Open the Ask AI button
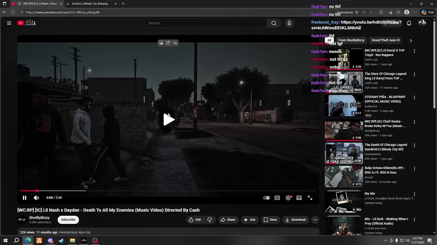This screenshot has height=245, width=437. tap(249, 220)
